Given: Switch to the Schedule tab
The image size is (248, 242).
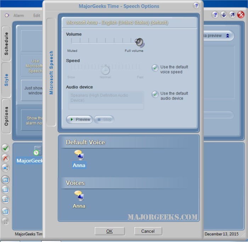Looking at the screenshot, I should [x=6, y=44].
